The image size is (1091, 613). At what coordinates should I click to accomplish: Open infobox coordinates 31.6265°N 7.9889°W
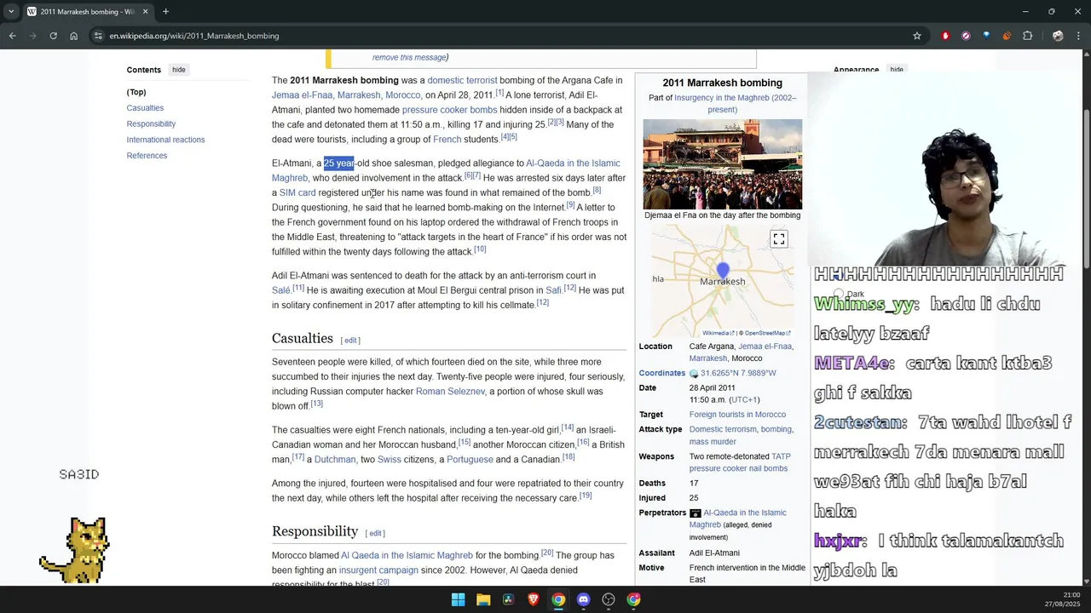click(x=738, y=373)
